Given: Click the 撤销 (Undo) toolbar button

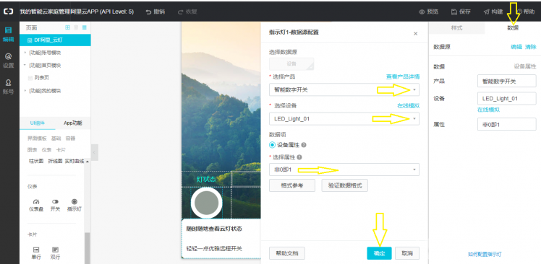Looking at the screenshot, I should (x=156, y=12).
